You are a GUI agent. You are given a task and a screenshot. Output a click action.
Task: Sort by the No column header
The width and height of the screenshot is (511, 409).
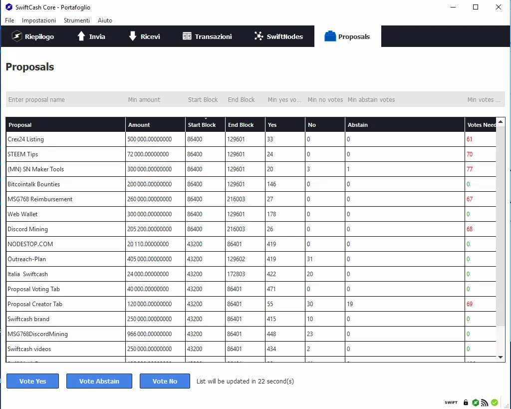point(325,124)
